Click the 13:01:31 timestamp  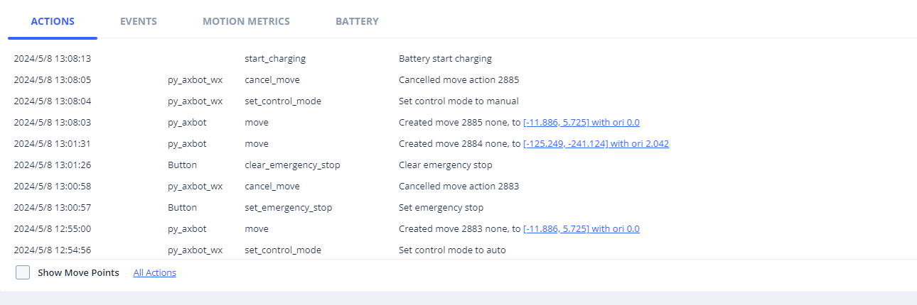point(52,143)
